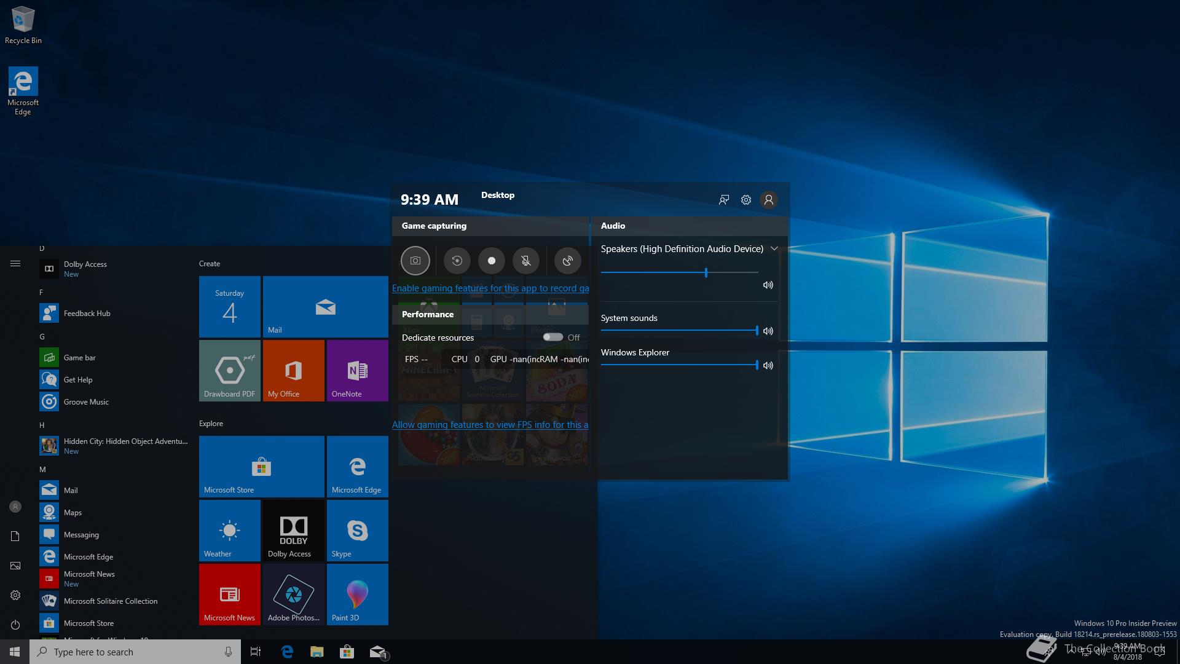1180x664 pixels.
Task: Take a screenshot with the Game bar camera button
Action: tap(415, 261)
